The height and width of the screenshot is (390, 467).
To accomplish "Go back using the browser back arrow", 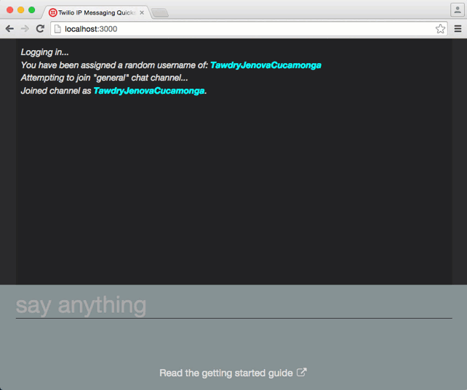I will [x=9, y=29].
